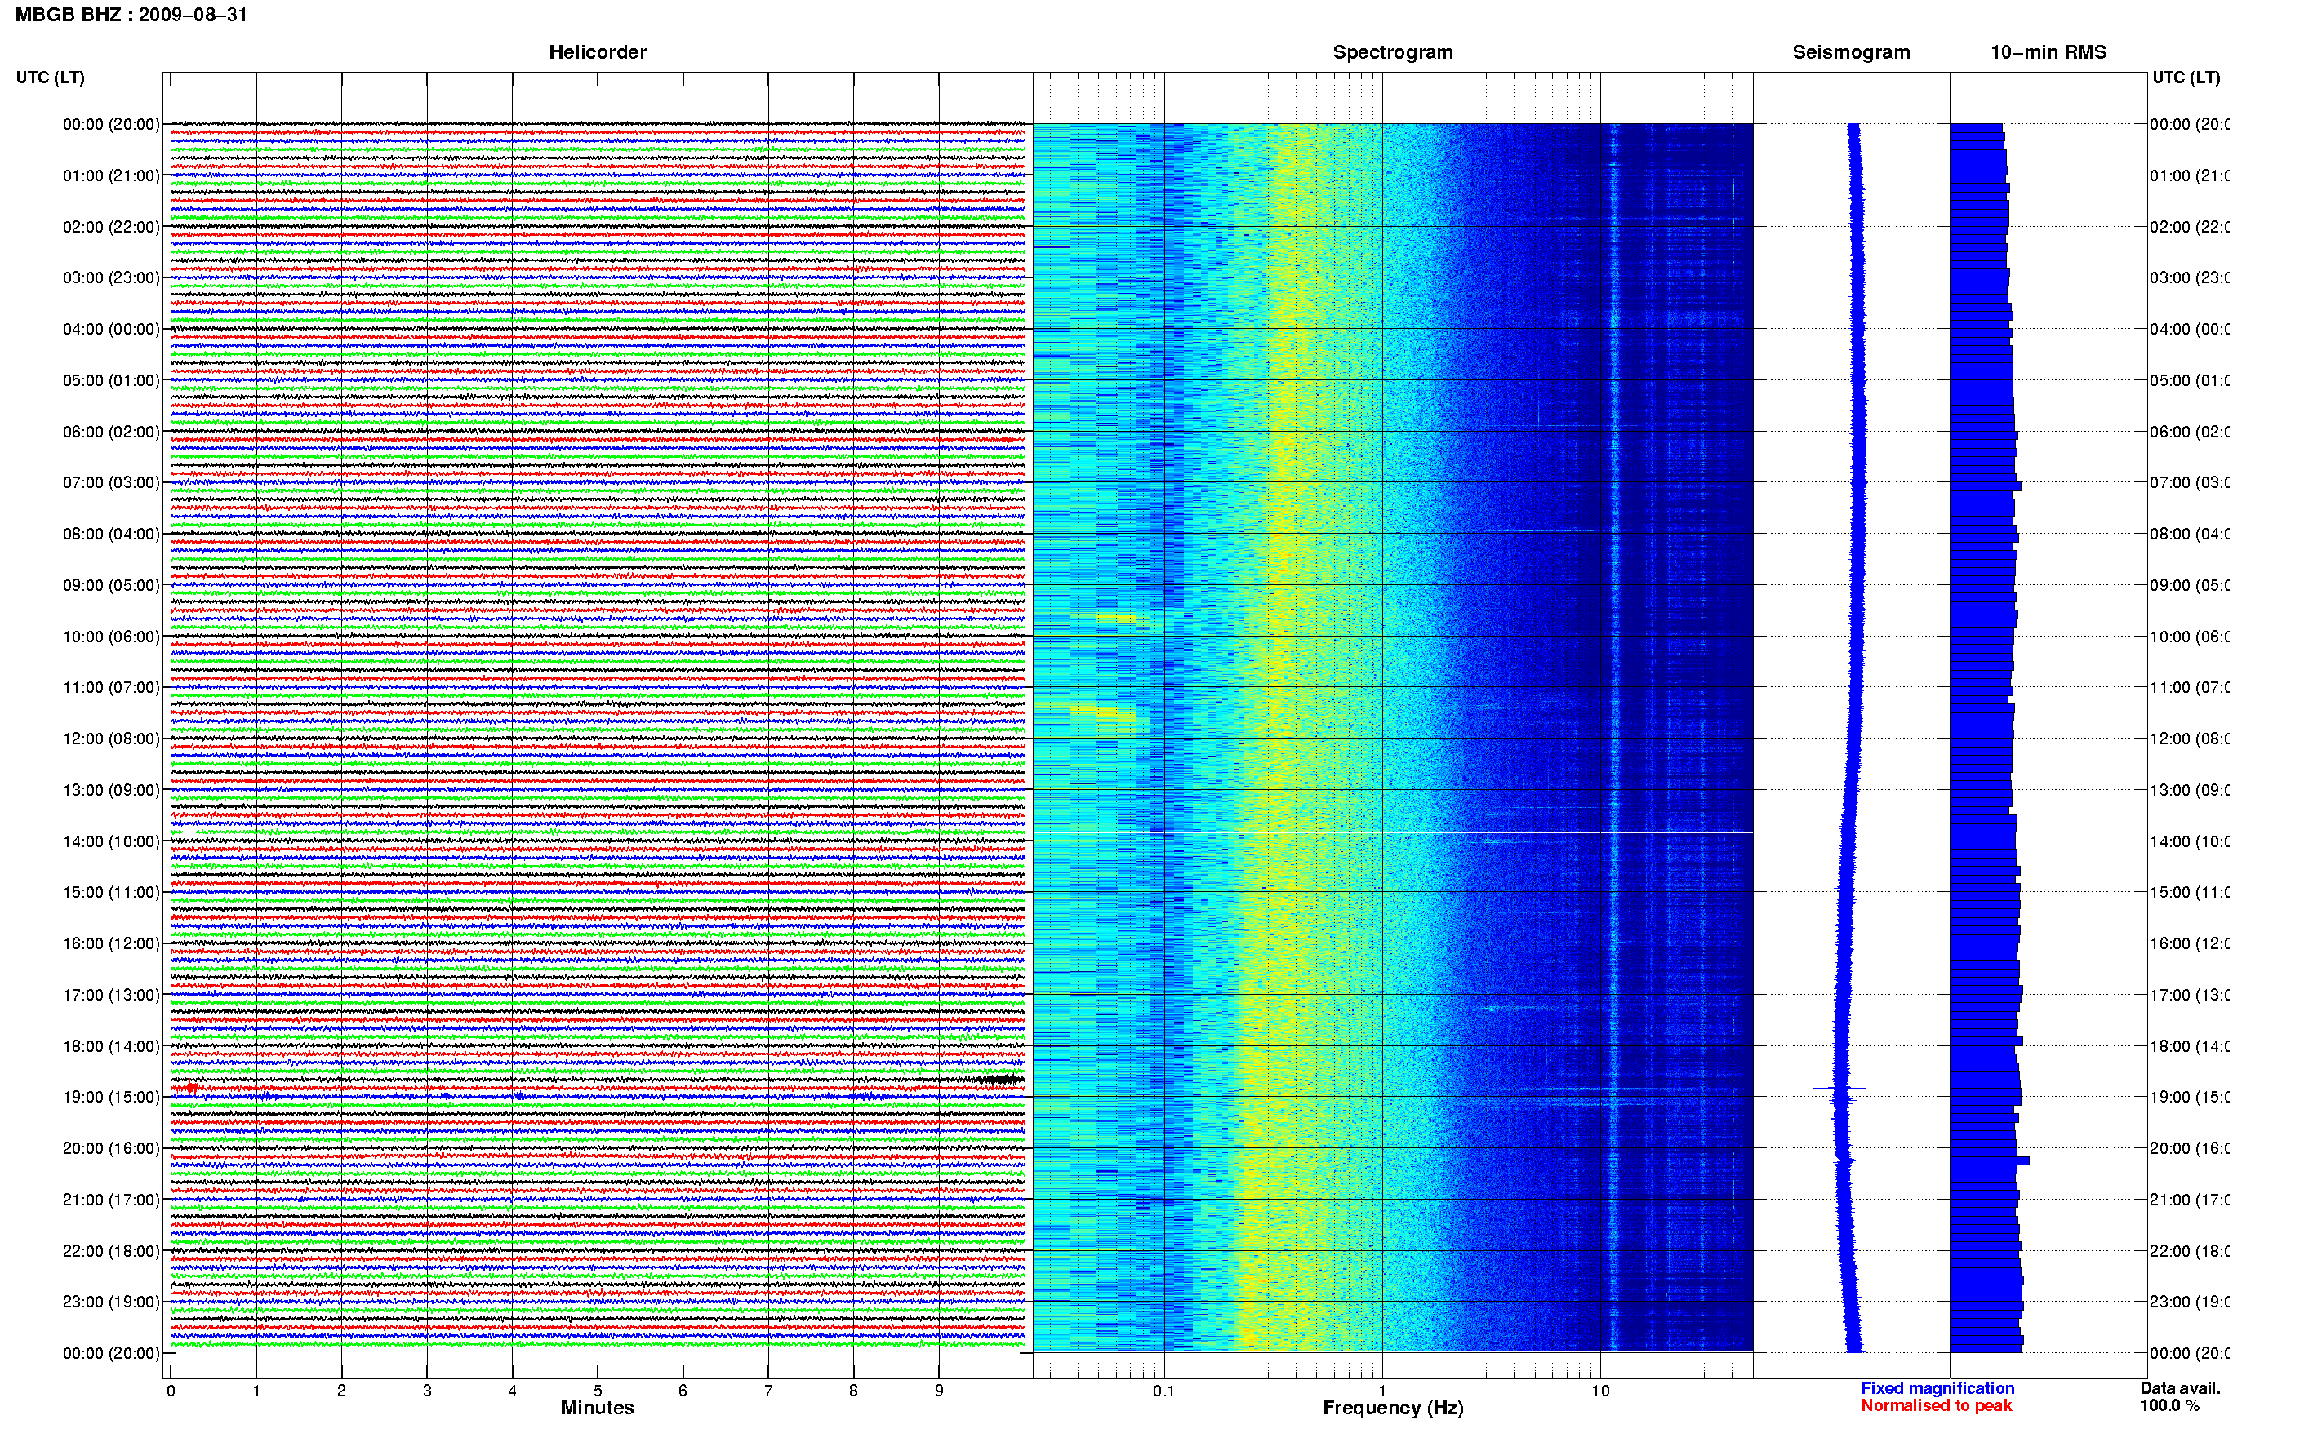Click the '0.1' frequency tick label
The width and height of the screenshot is (2322, 1451).
coord(1163,1391)
